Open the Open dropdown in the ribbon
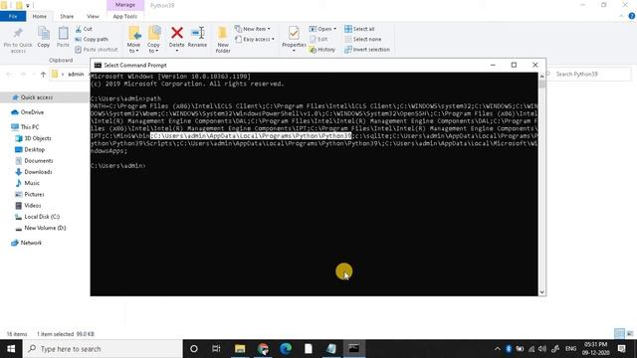The width and height of the screenshot is (637, 358). pos(322,29)
